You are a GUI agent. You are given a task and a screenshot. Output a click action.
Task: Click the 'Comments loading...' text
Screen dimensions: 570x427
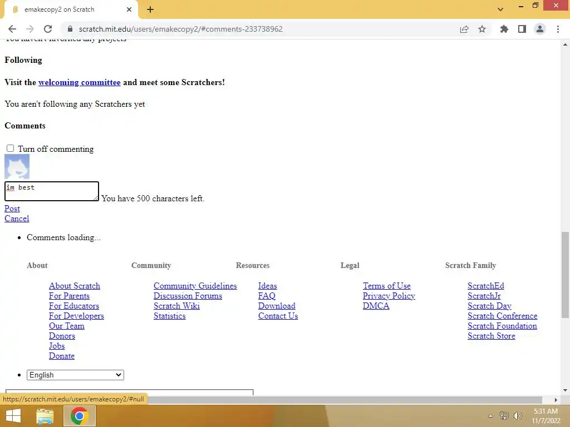(x=63, y=237)
